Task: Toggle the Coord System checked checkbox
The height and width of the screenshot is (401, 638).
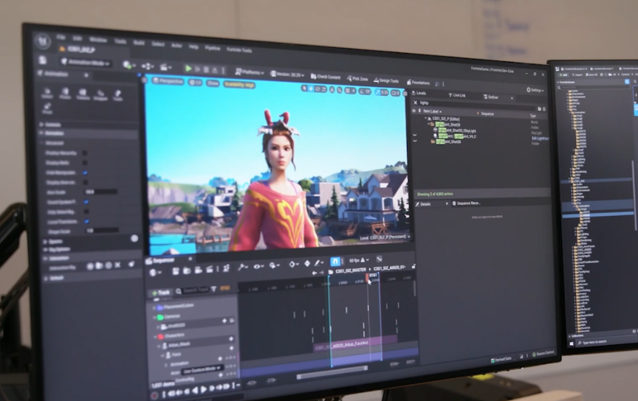Action: click(86, 202)
